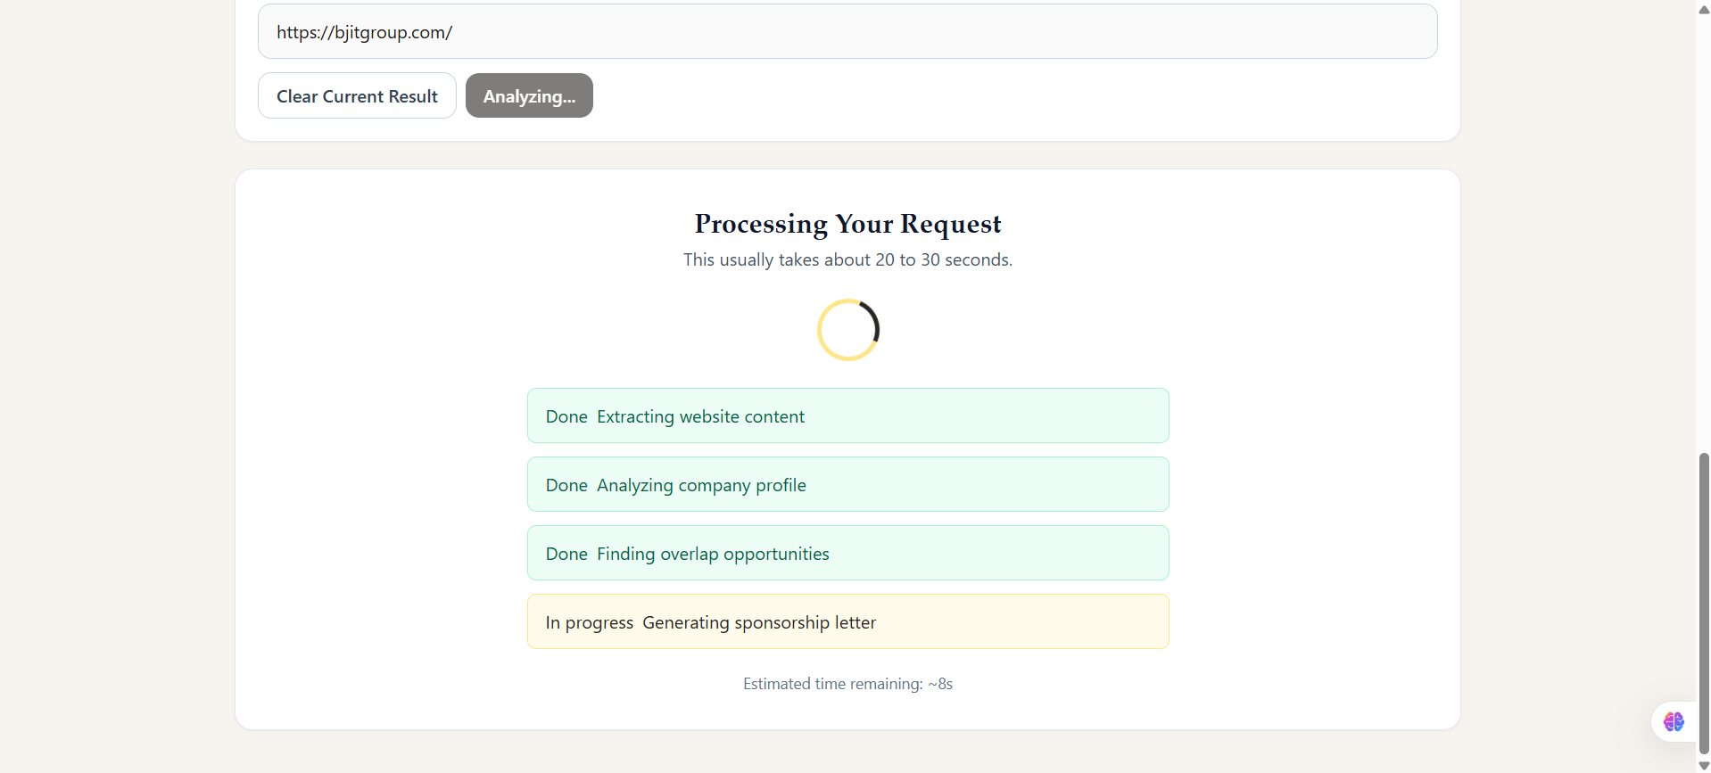This screenshot has height=773, width=1711.
Task: Click the brain assistant icon in corner
Action: [x=1674, y=721]
